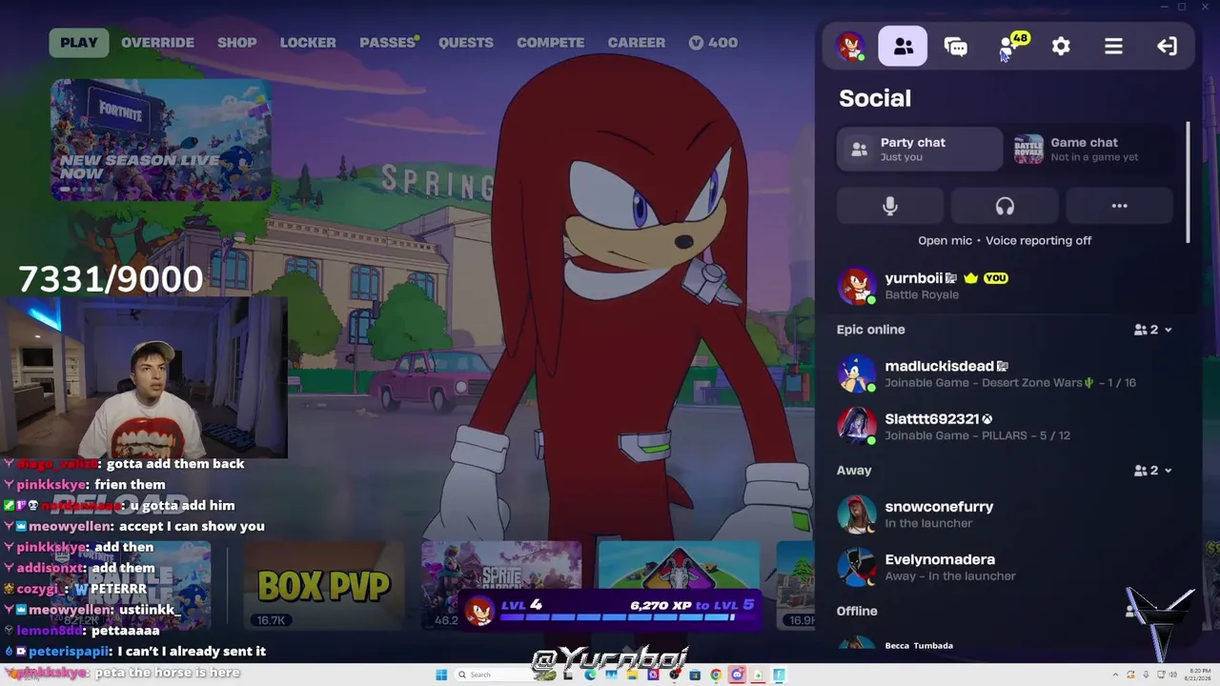Select friend snowconefurry in the Away list

coord(1006,514)
